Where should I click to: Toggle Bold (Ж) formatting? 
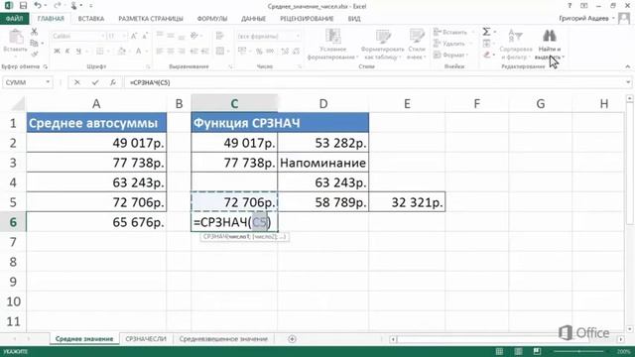point(58,51)
